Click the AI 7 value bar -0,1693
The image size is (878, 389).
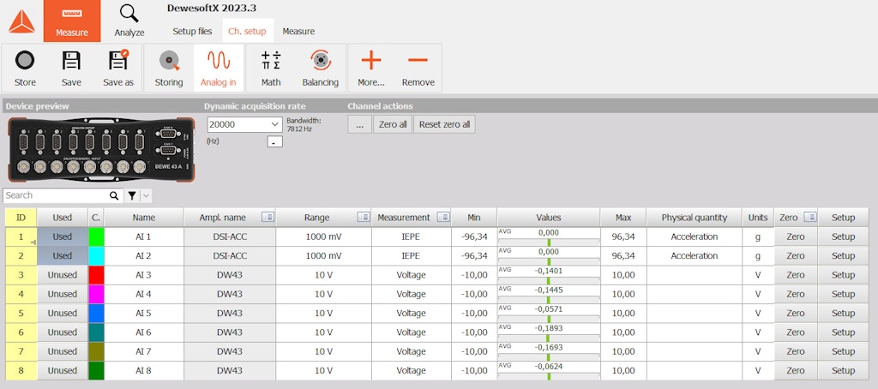click(548, 351)
